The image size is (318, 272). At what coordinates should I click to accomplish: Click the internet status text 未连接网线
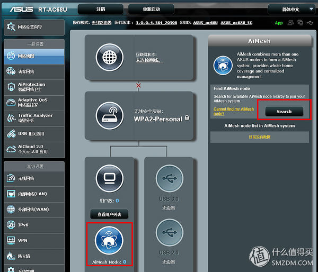[x=148, y=60]
